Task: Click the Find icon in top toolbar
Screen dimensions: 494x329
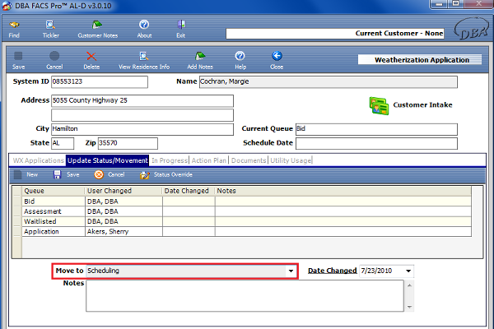Action: 14,25
